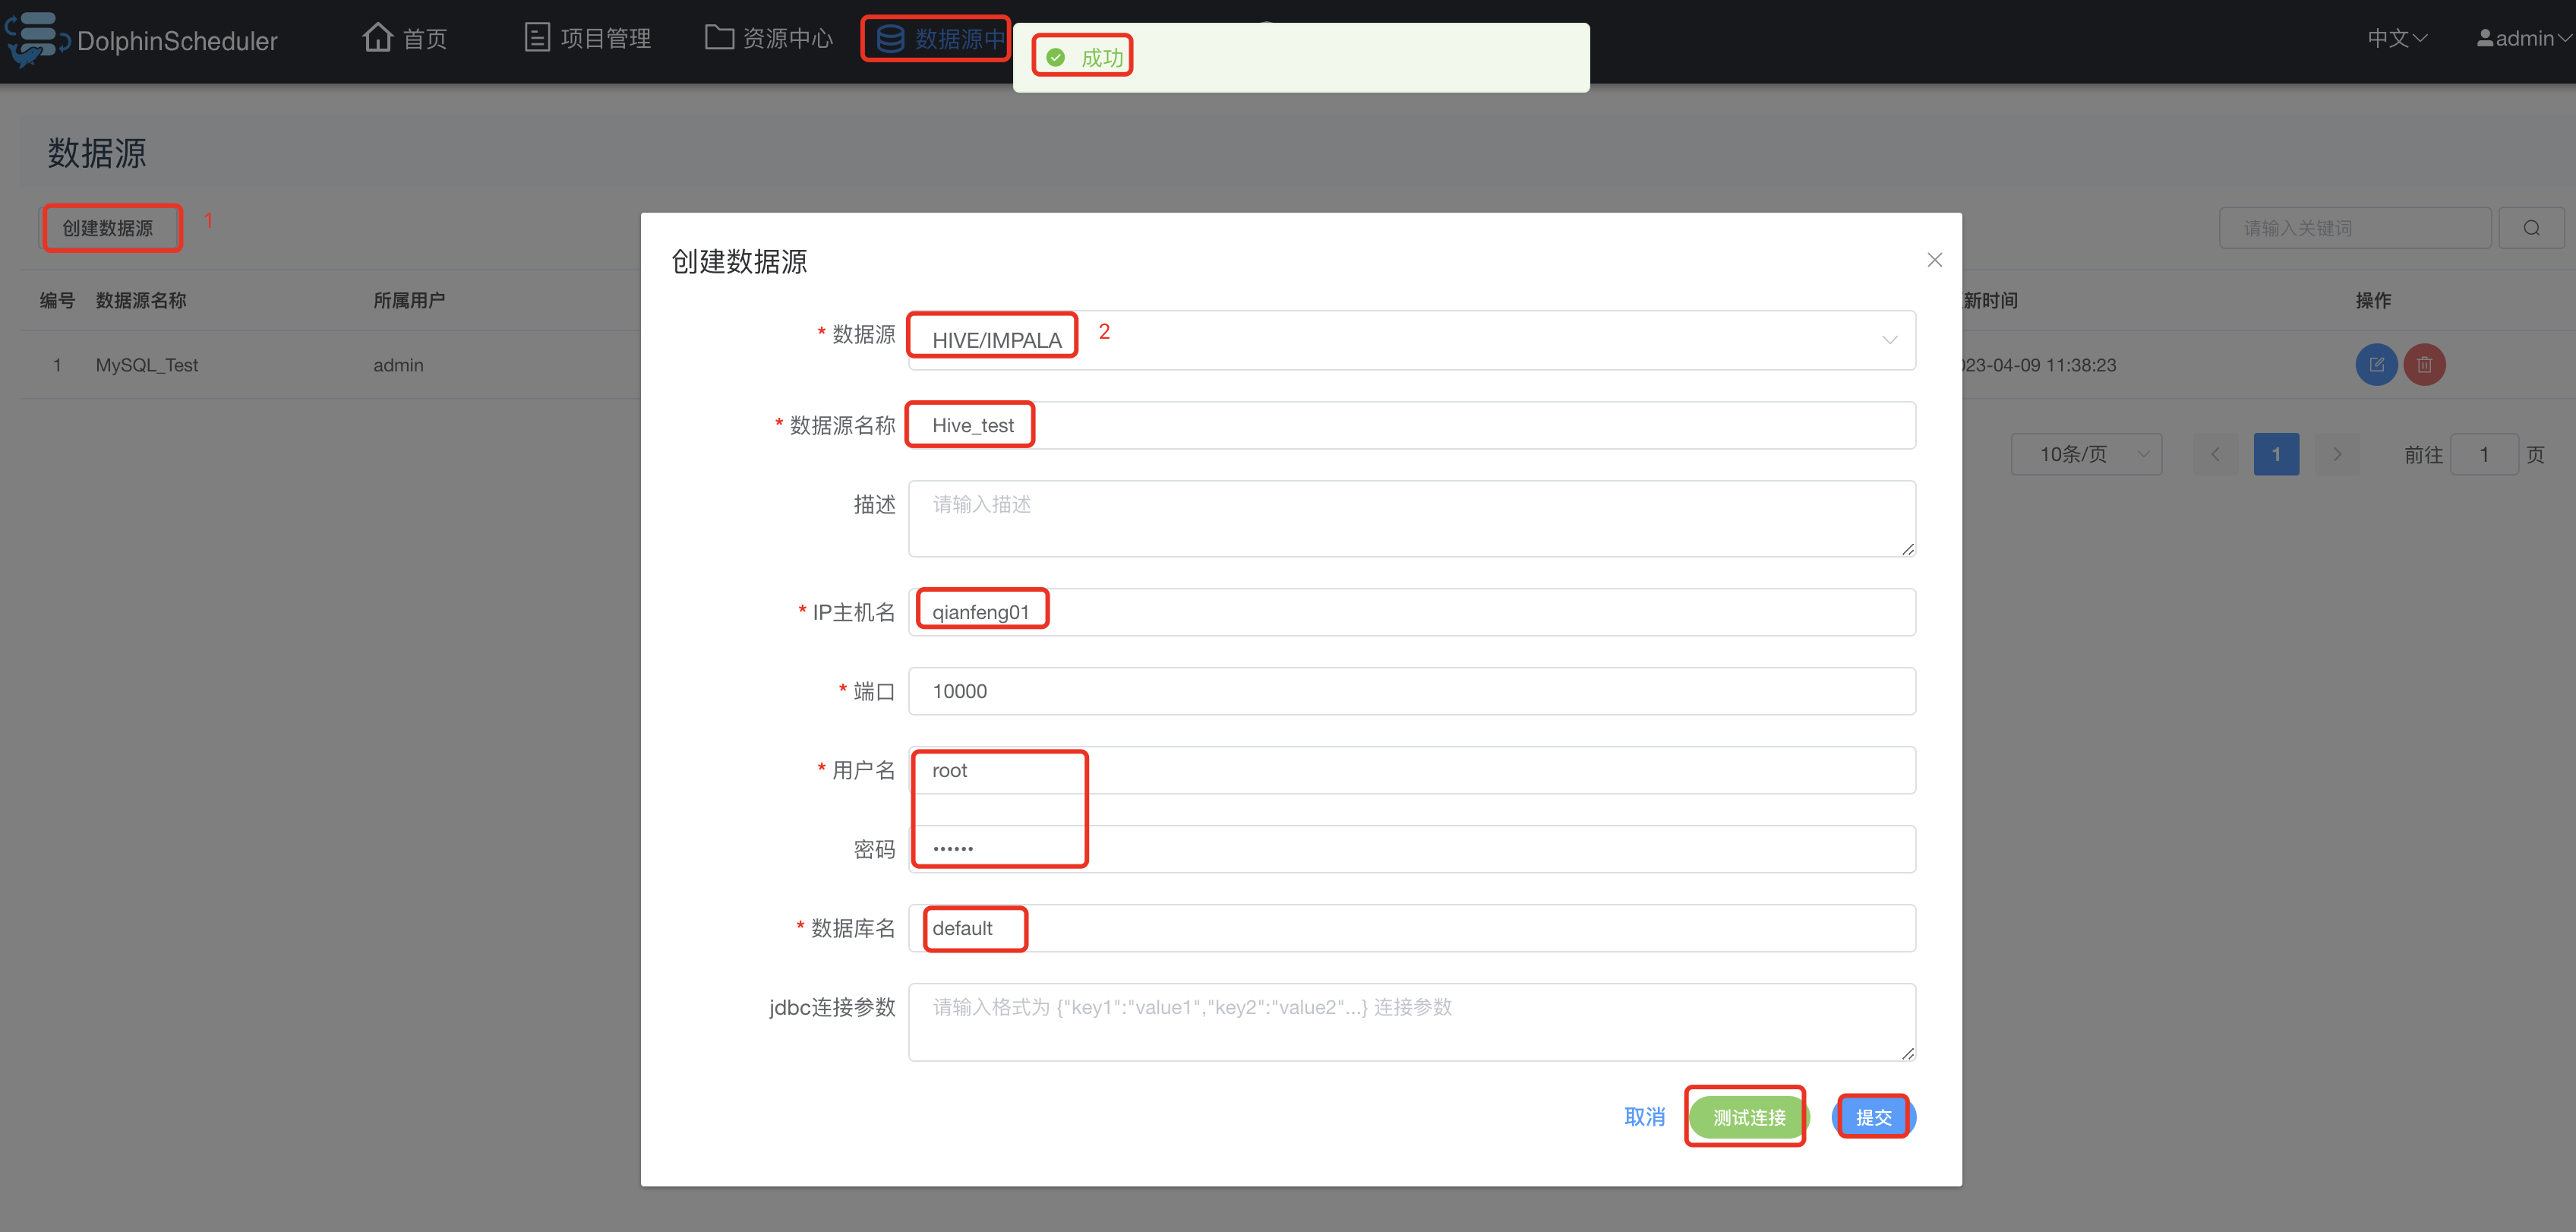
Task: Click the jdbc连接参数 text area
Action: [x=1410, y=1022]
